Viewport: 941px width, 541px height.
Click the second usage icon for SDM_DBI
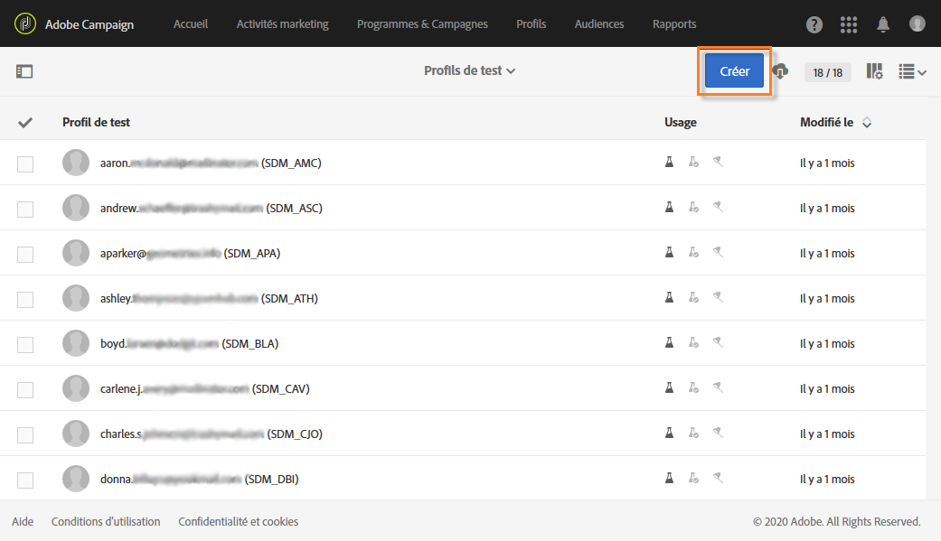tap(693, 478)
